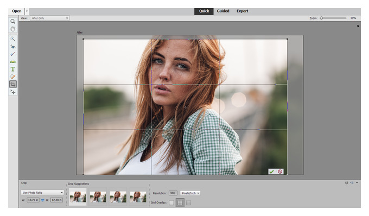The height and width of the screenshot is (216, 369).
Task: Select the Type text tool
Action: pyautogui.click(x=12, y=69)
